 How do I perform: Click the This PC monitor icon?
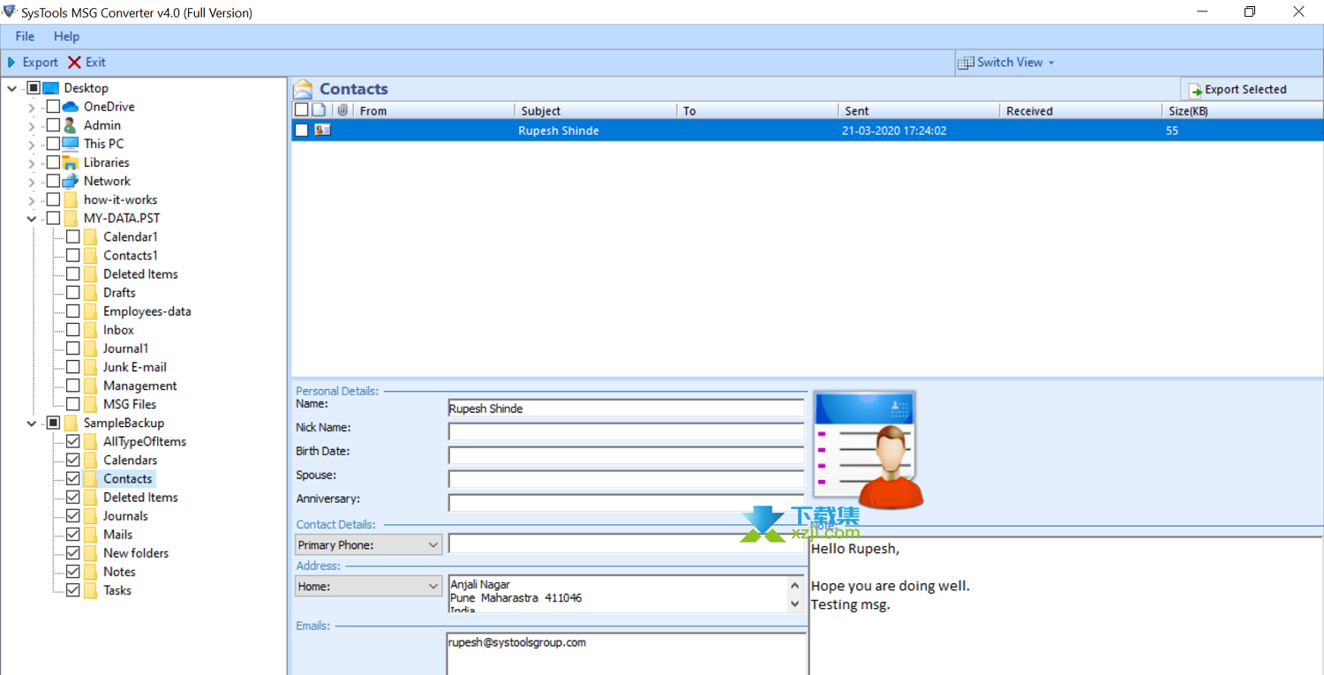click(71, 144)
